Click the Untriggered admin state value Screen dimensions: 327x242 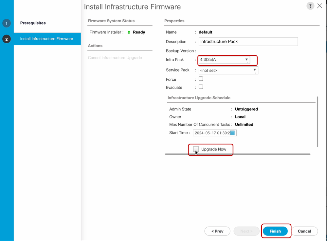pyautogui.click(x=246, y=109)
